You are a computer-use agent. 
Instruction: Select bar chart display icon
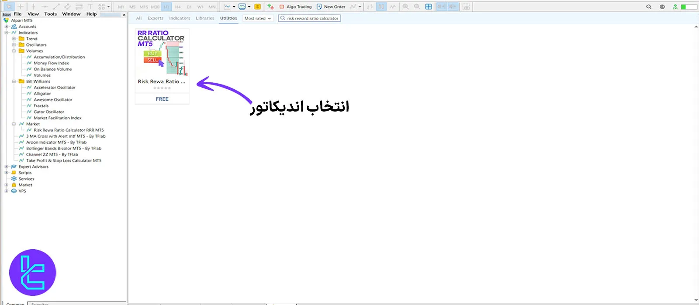pos(370,7)
